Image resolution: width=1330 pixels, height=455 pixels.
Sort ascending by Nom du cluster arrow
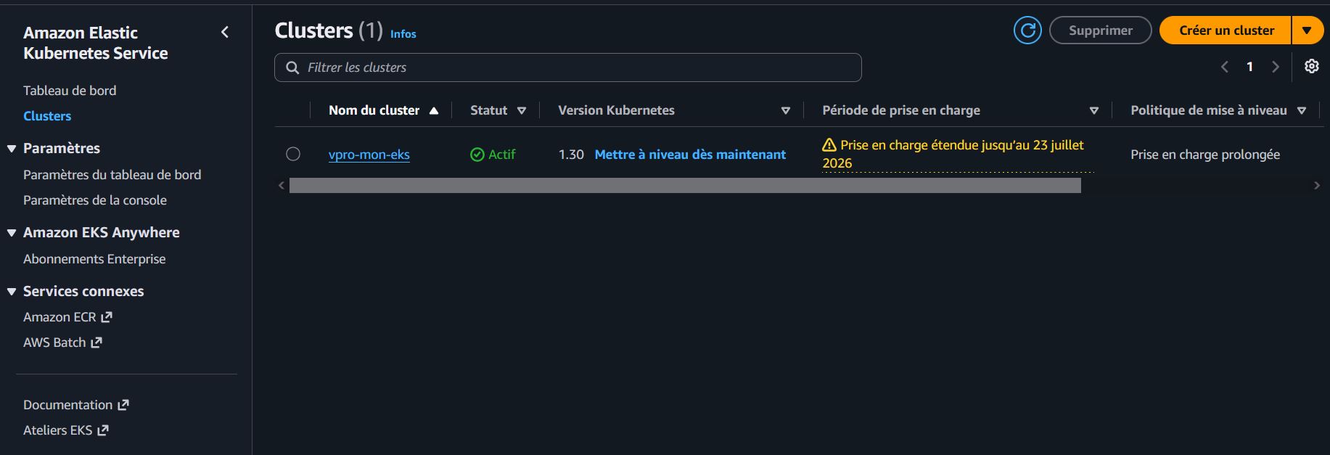pos(434,111)
